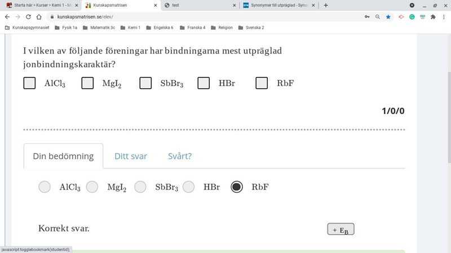Mark the question's RbF checkbox
Viewport: 451px width, 253px height.
coord(262,83)
